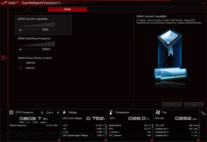Open the left sidebar menu expander icon
Viewport: 207px width, 142px height.
point(4,58)
